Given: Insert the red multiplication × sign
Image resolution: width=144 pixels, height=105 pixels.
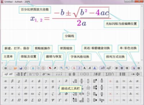Looking at the screenshot, I should 110,94.
